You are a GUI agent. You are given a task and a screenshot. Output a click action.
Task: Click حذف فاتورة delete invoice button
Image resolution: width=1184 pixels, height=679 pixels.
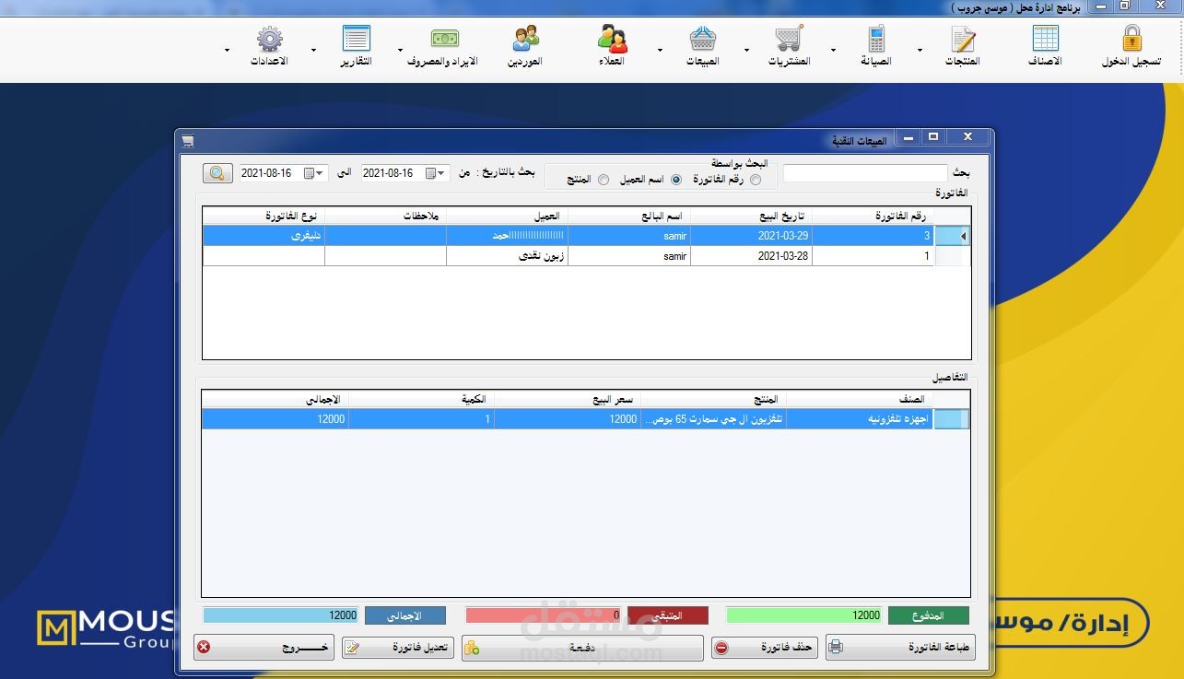765,648
